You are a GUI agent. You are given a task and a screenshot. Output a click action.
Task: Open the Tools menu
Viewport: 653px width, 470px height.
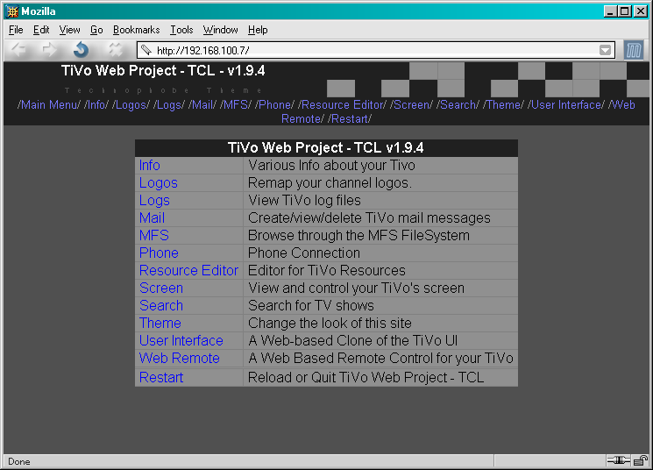pos(181,30)
